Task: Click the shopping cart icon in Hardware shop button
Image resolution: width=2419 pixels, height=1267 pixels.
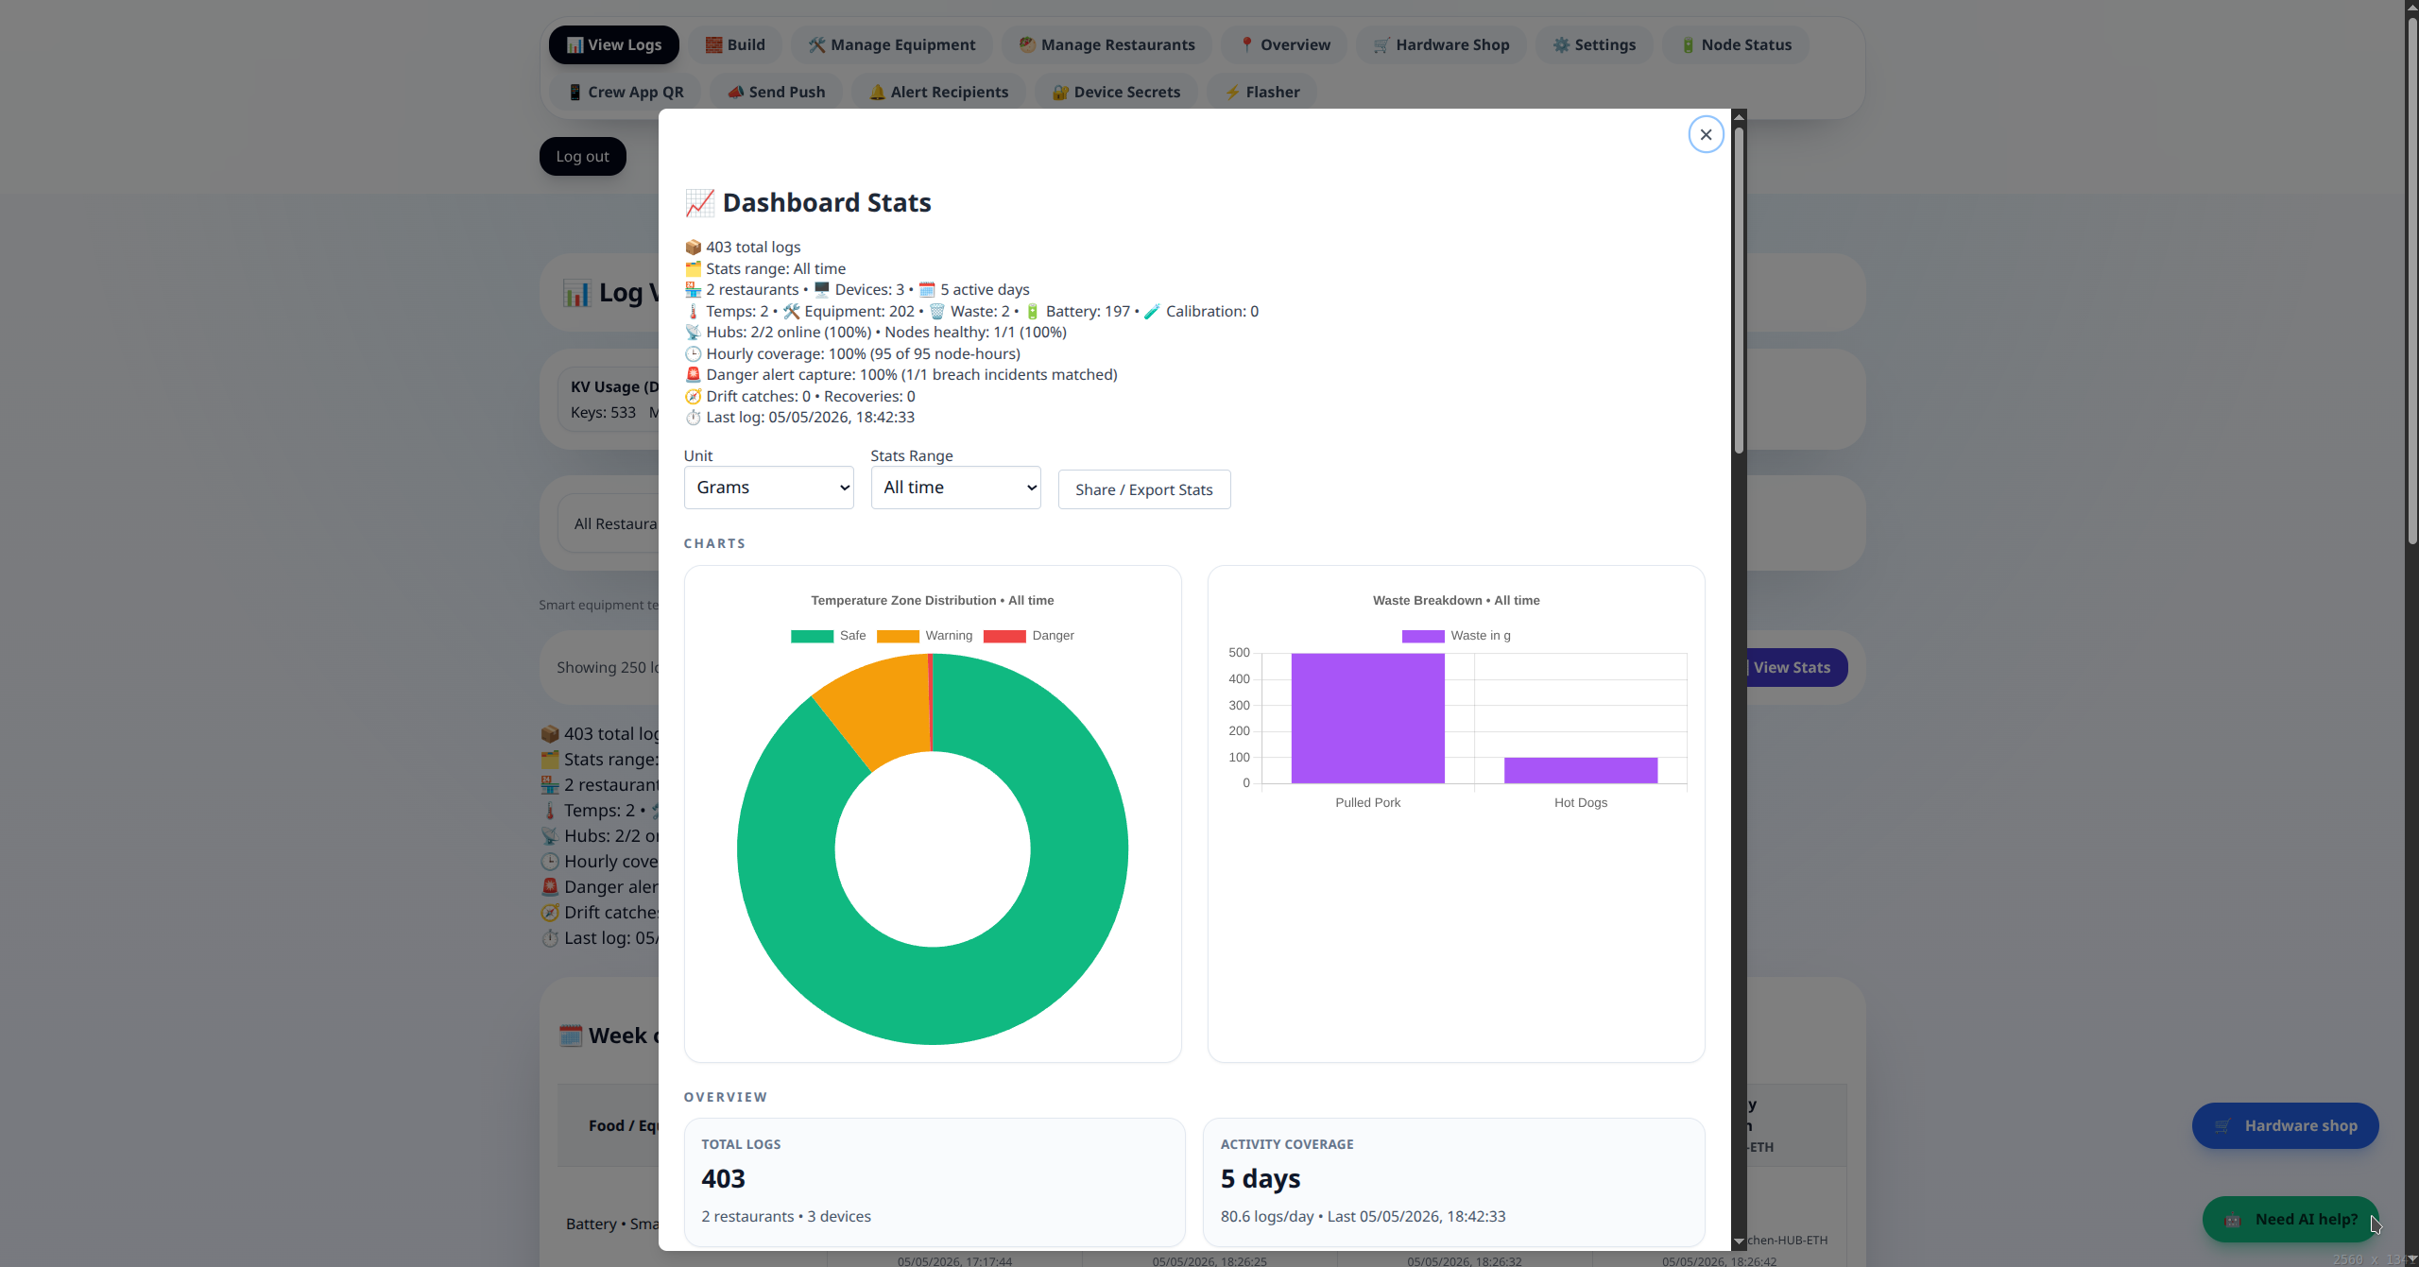Action: click(2222, 1126)
